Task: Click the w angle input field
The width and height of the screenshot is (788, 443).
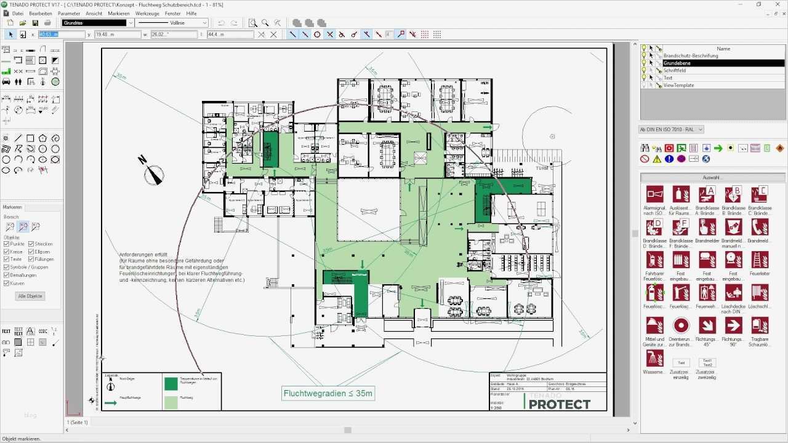Action: coord(174,35)
